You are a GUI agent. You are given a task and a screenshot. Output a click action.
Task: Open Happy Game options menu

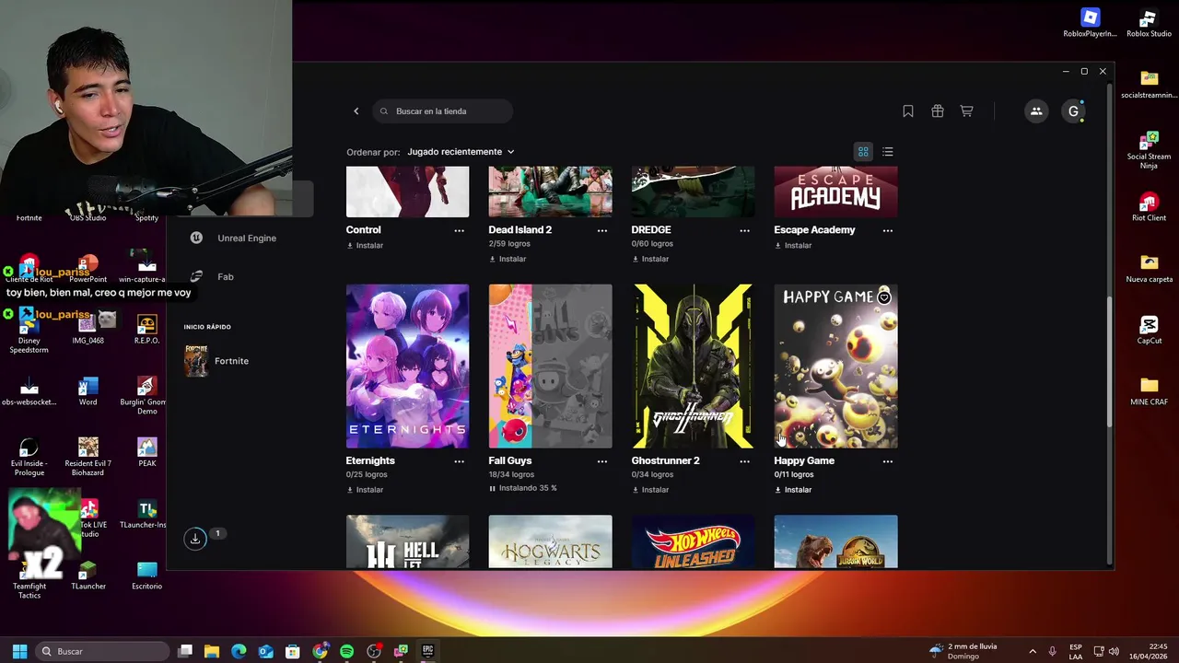coord(888,461)
